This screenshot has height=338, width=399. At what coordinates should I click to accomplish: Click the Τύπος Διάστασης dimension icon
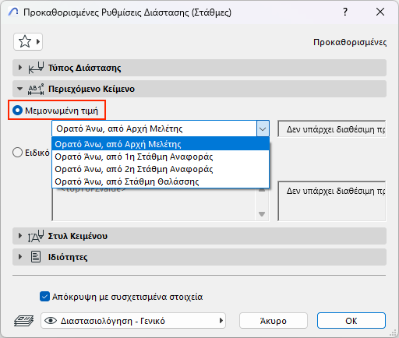(x=36, y=68)
